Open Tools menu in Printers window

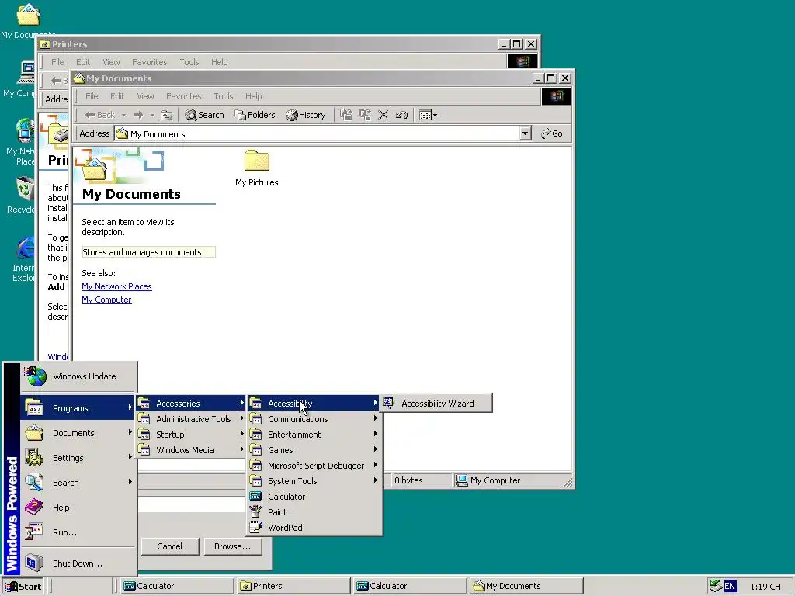point(189,62)
